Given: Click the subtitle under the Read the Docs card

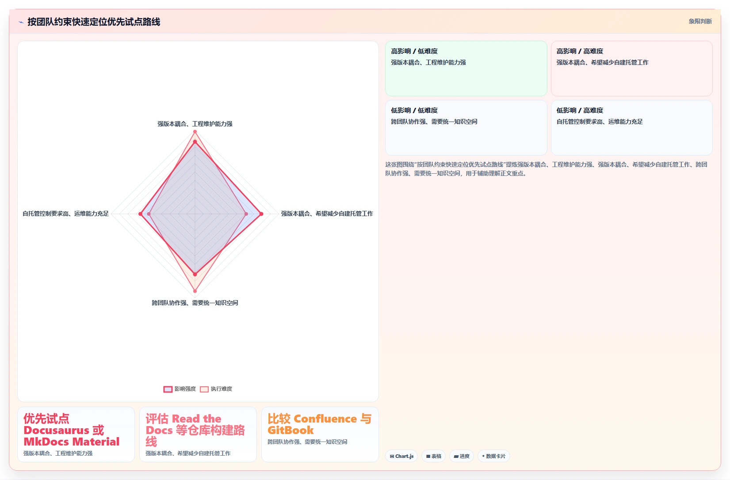Looking at the screenshot, I should pos(188,453).
